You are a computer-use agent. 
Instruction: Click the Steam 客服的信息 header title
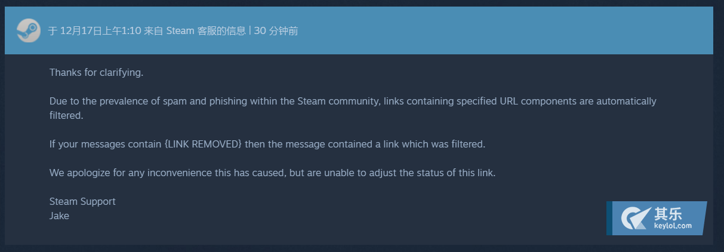coord(205,31)
